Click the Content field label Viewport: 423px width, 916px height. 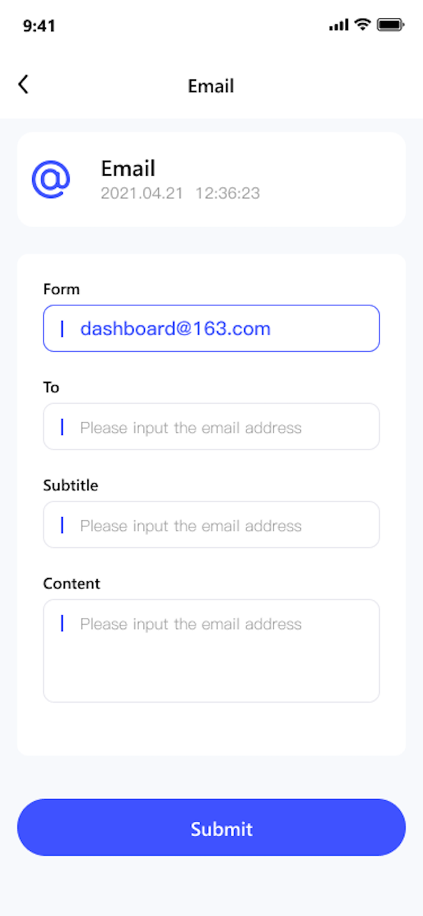[71, 584]
